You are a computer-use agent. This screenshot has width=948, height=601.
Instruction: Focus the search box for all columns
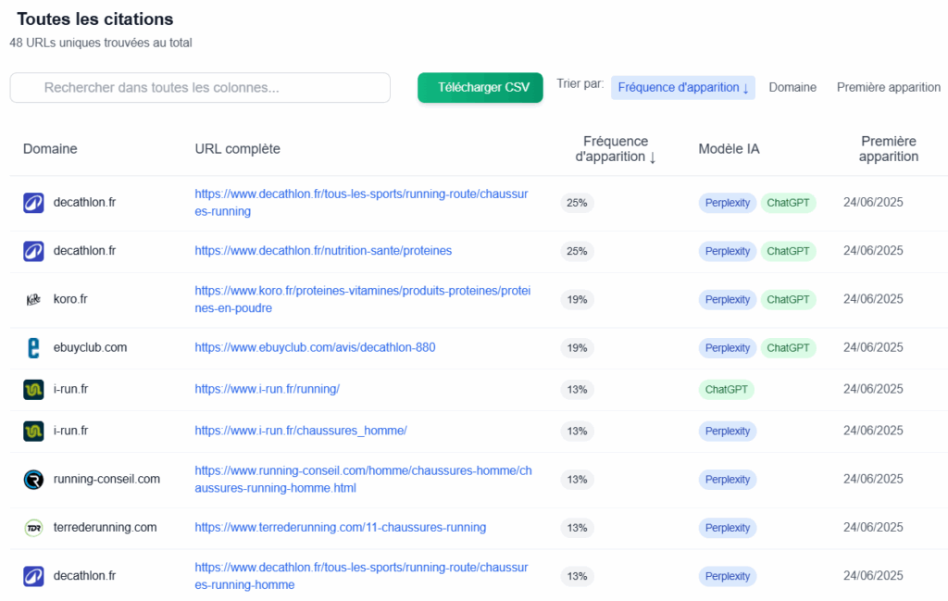click(x=200, y=88)
